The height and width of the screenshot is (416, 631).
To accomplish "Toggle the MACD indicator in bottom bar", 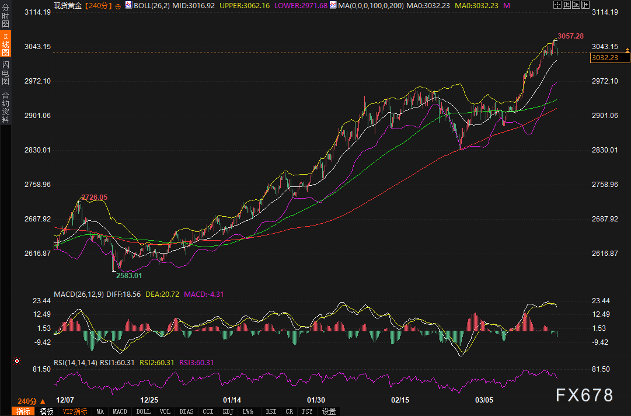I will 120,411.
